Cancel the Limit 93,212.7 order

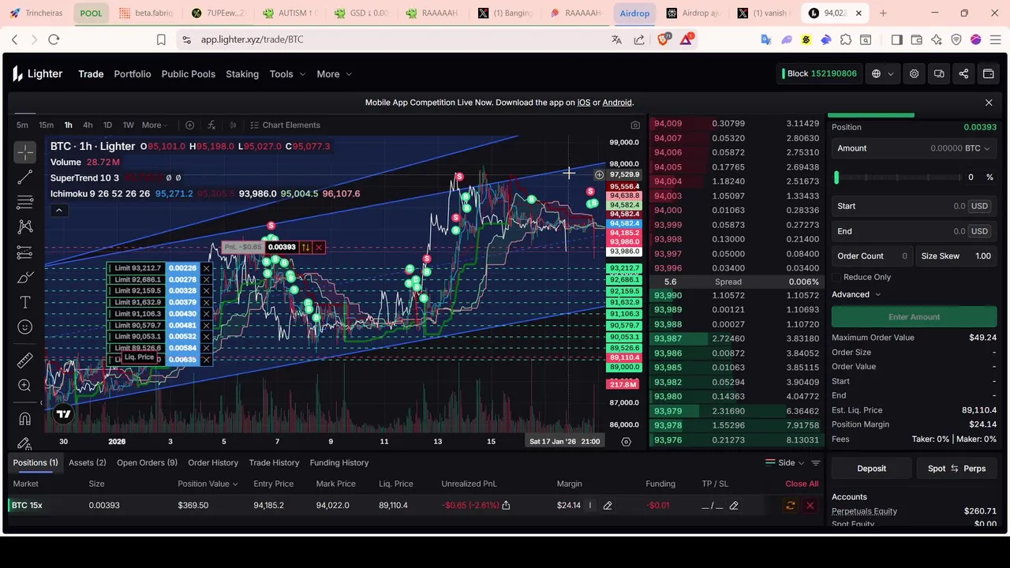coord(206,268)
